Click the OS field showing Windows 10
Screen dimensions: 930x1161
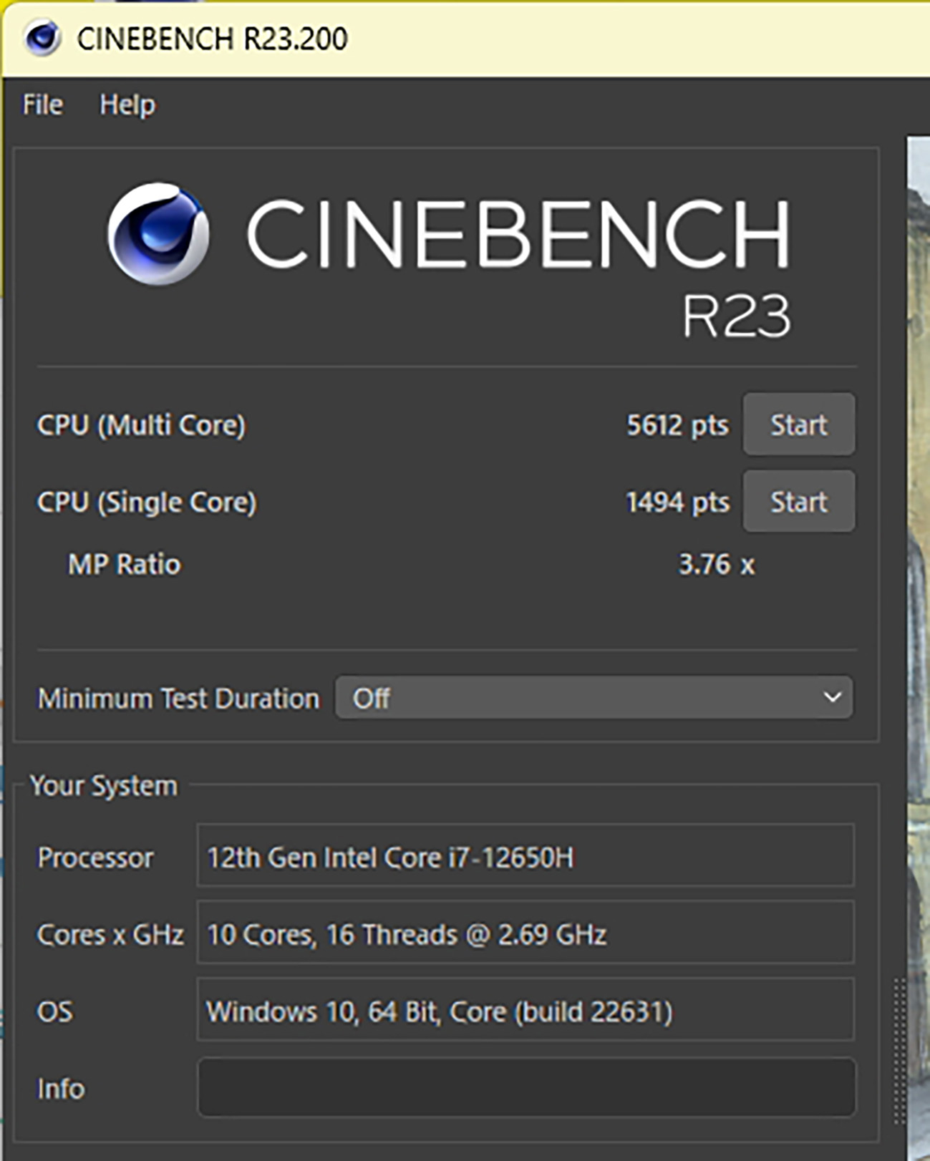point(525,1011)
